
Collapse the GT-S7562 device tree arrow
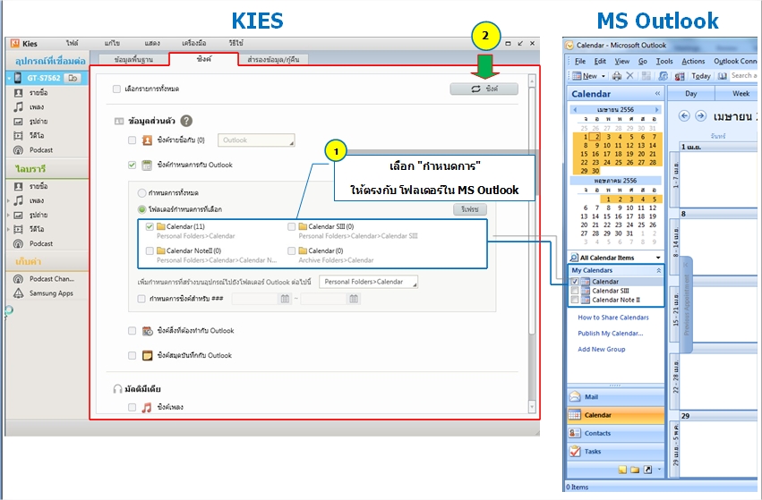[9, 78]
